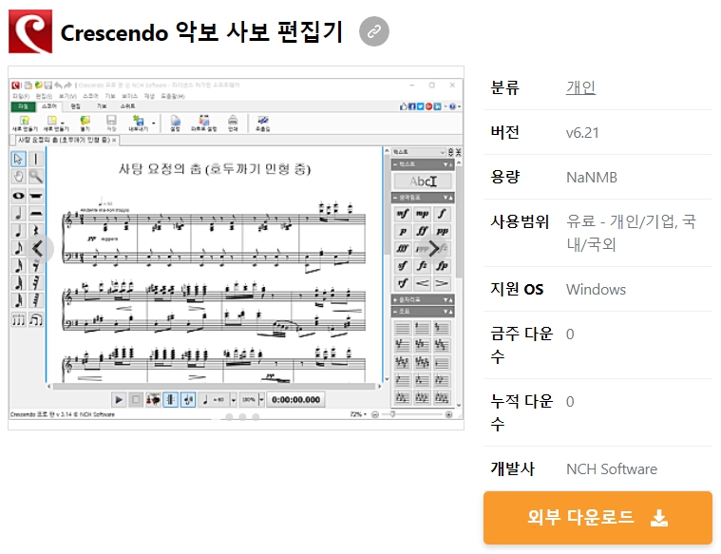
Task: Choose the half rest tool
Action: pos(36,214)
